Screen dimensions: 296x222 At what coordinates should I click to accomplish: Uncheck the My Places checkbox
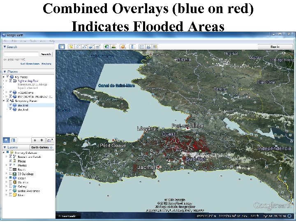click(x=8, y=77)
